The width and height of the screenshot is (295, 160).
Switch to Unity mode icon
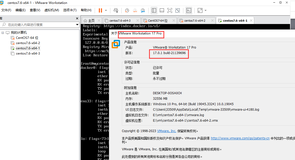pyautogui.click(x=178, y=10)
